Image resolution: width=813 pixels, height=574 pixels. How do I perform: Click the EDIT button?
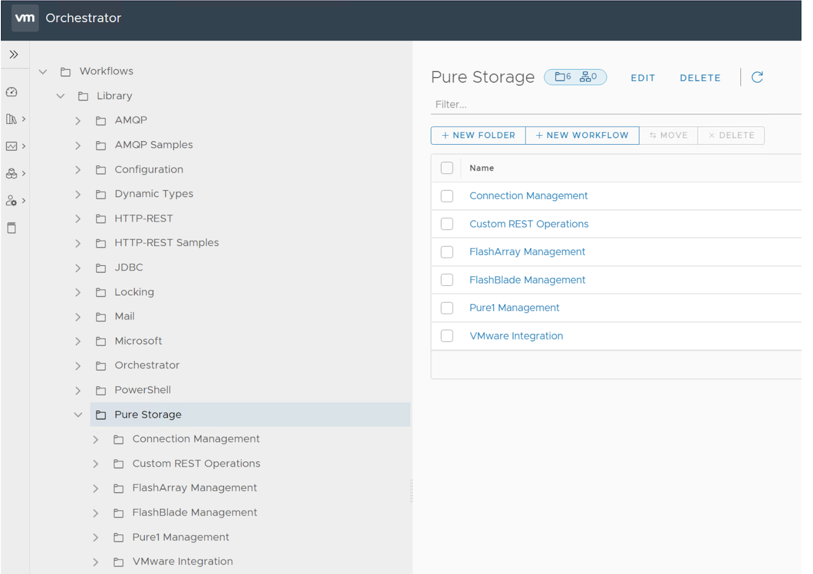(643, 78)
